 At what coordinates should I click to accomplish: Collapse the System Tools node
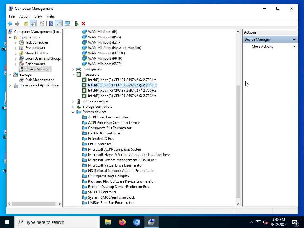tap(10, 37)
